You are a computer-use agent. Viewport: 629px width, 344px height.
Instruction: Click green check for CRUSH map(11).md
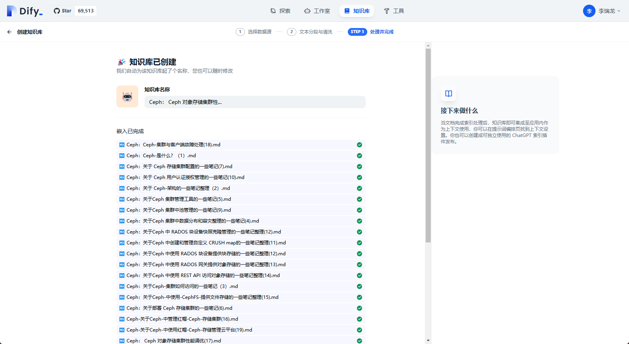(x=359, y=243)
